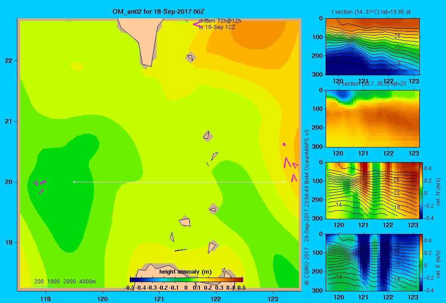
Task: Click the '26' isotherm label in temperature section
Action: pyautogui.click(x=397, y=36)
